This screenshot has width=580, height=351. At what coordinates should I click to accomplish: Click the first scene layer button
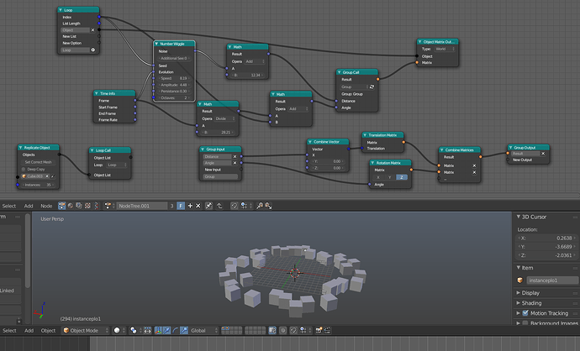point(223,328)
